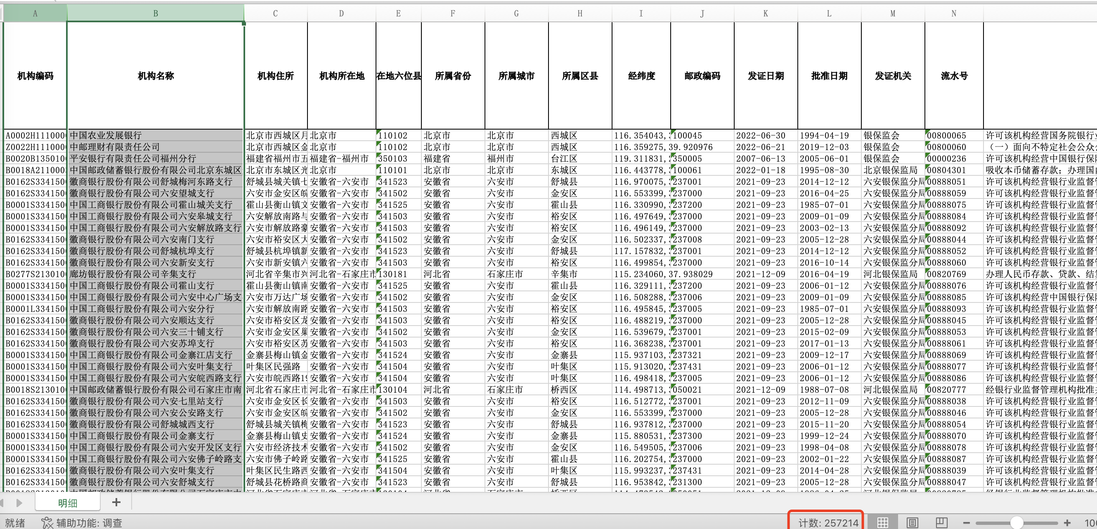The image size is (1097, 529).
Task: Click the 发证日期 header cell
Action: click(765, 76)
